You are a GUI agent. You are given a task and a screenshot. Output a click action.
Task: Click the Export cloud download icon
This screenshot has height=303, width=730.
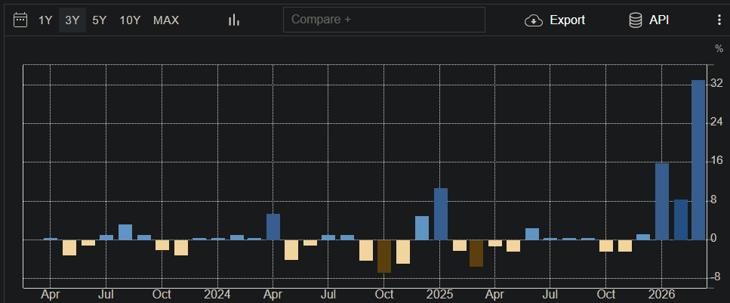click(x=534, y=20)
